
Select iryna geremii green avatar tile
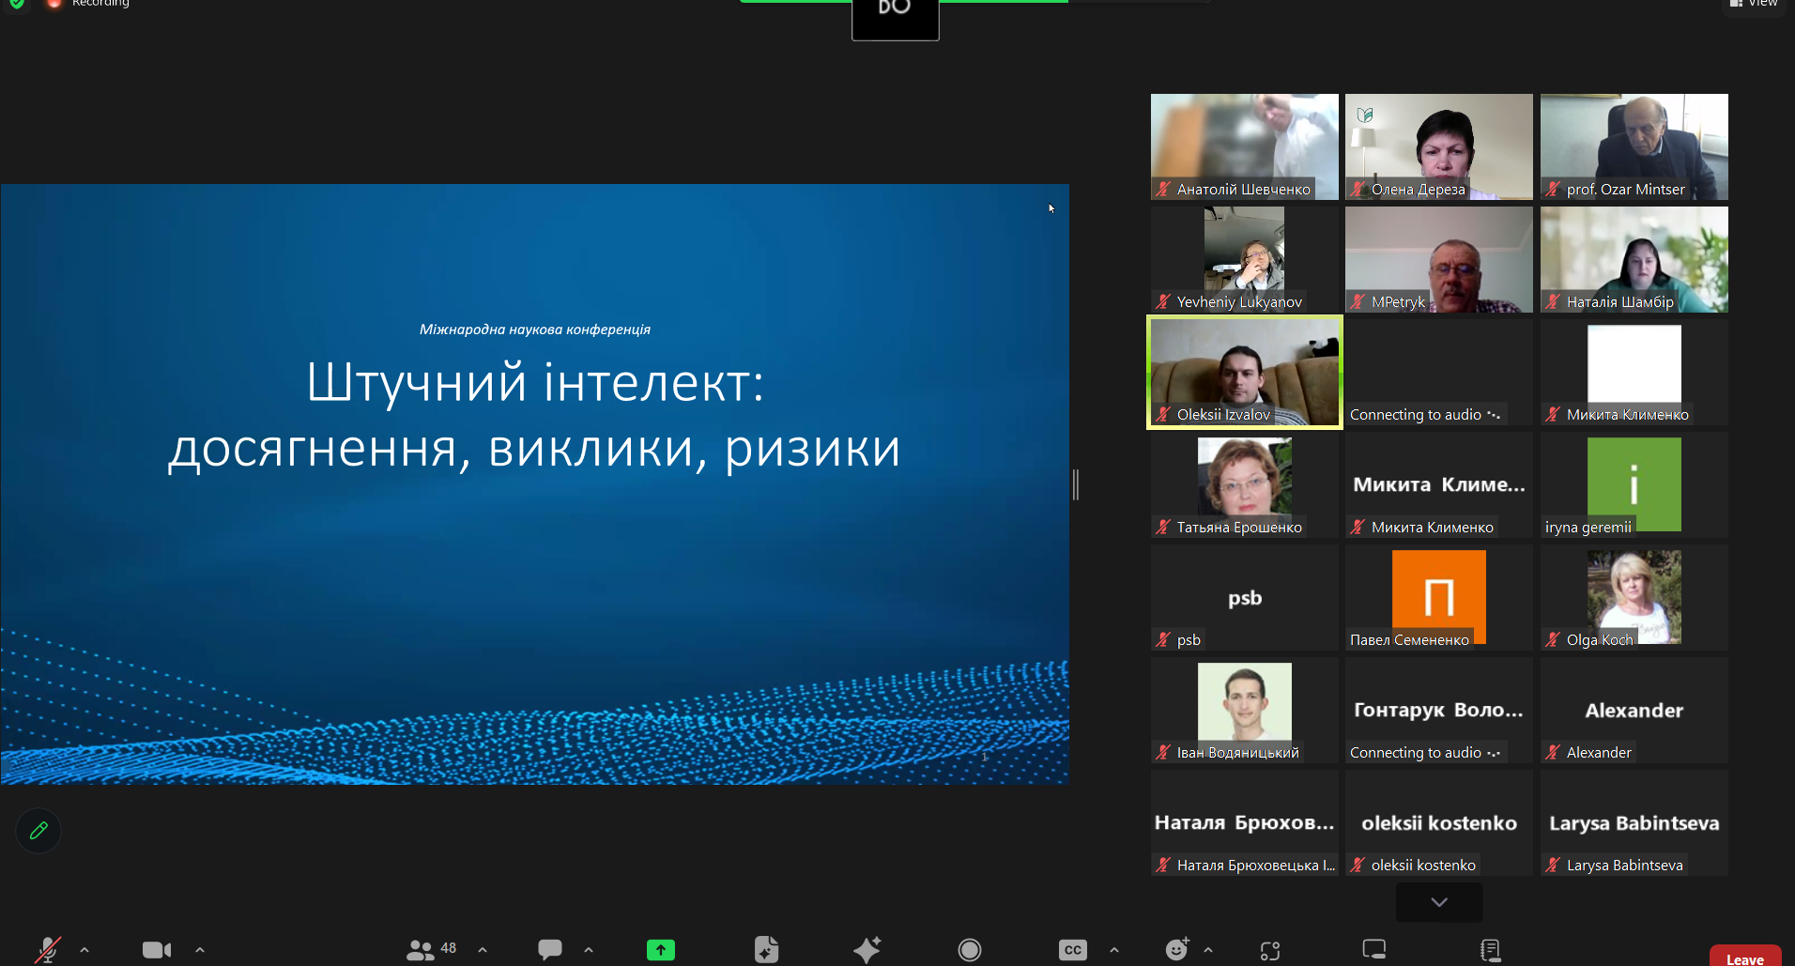point(1634,484)
